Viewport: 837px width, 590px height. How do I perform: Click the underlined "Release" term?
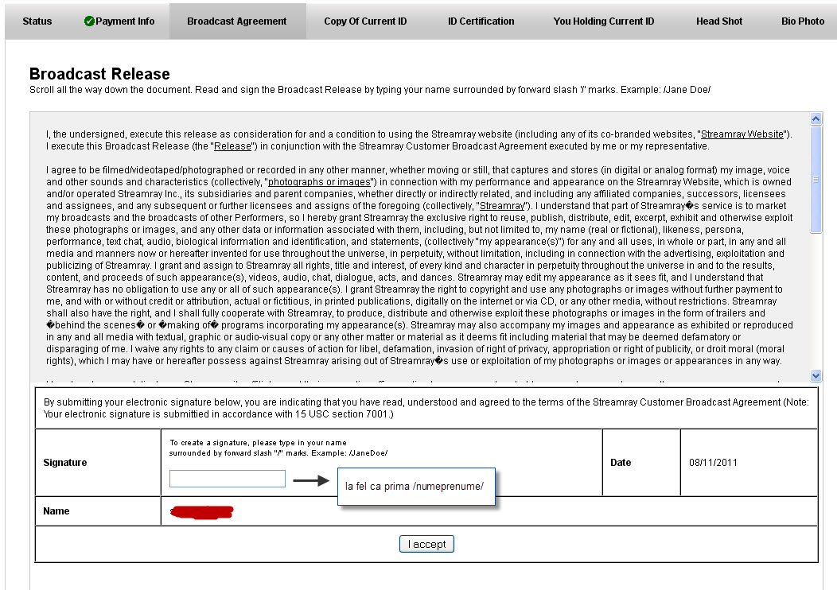pos(232,146)
